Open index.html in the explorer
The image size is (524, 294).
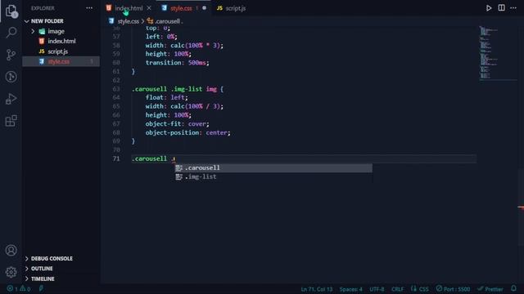click(61, 41)
